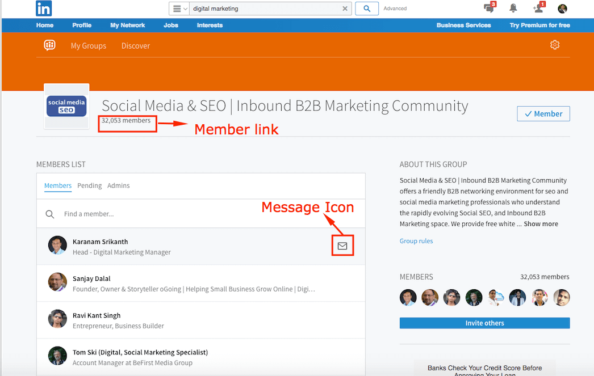This screenshot has width=594, height=376.
Task: Go to Jobs
Action: [171, 26]
